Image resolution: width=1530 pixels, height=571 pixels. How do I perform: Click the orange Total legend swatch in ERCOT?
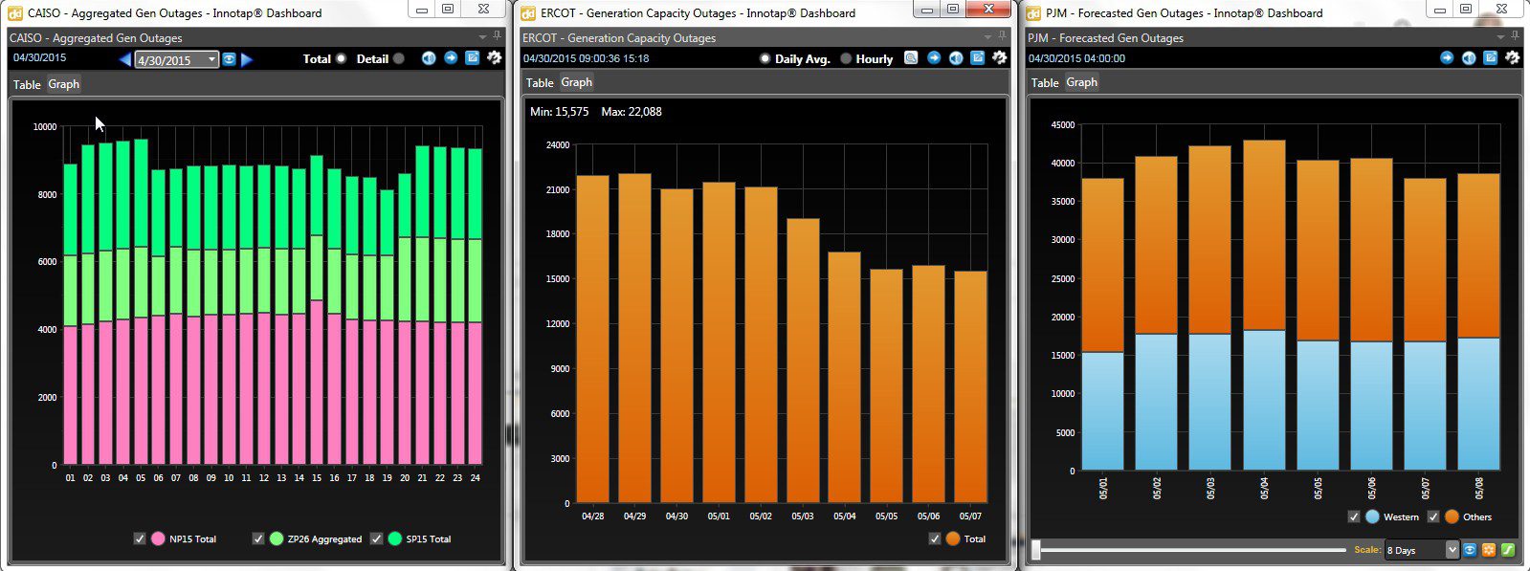click(953, 538)
